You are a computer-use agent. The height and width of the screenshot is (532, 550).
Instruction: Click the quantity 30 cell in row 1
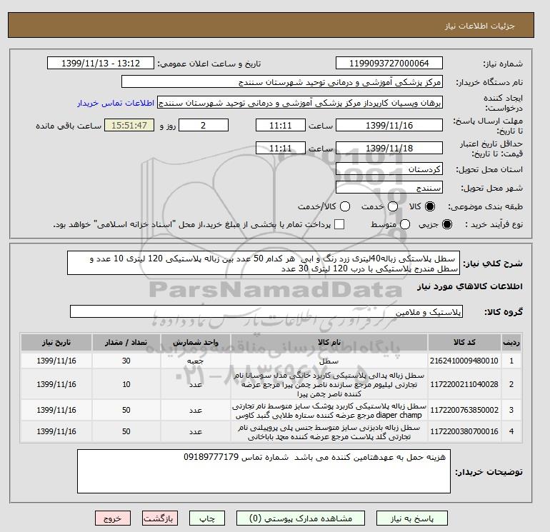pyautogui.click(x=126, y=361)
